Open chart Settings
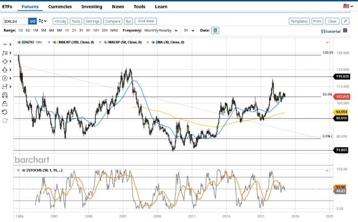Image resolution: width=358 pixels, height=222 pixels. [x=92, y=21]
